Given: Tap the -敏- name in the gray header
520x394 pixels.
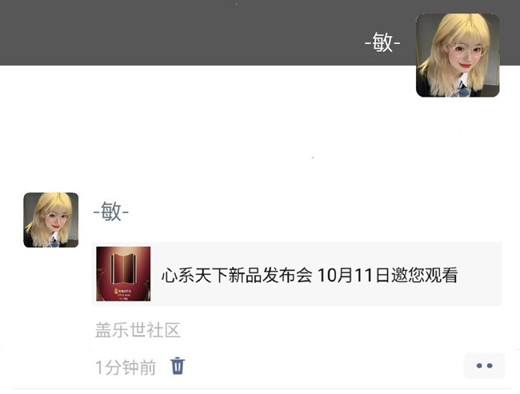Looking at the screenshot, I should (x=382, y=42).
